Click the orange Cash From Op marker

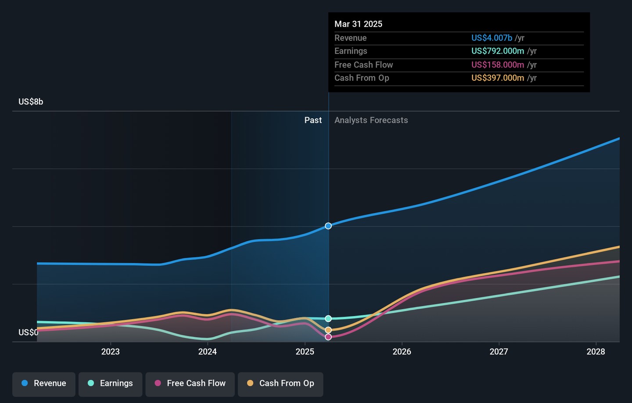(328, 330)
